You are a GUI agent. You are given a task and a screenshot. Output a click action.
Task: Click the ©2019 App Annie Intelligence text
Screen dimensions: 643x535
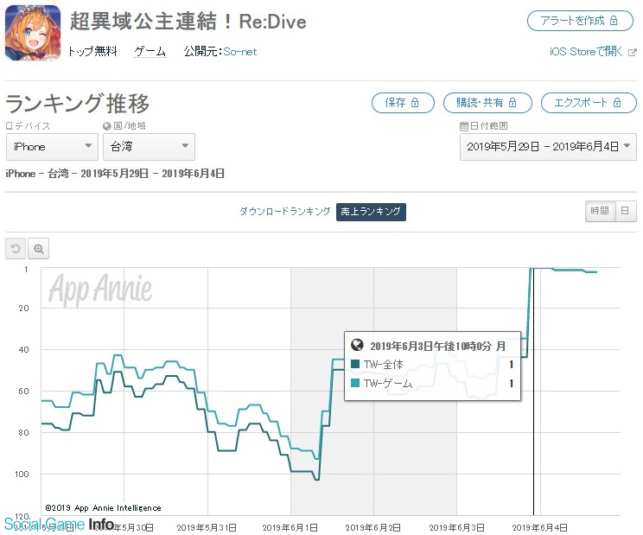click(103, 508)
